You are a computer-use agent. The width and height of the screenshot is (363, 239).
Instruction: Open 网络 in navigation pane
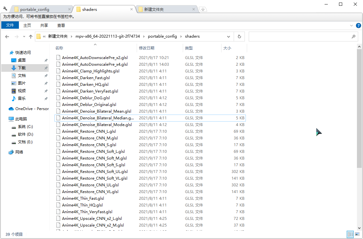tap(16, 152)
